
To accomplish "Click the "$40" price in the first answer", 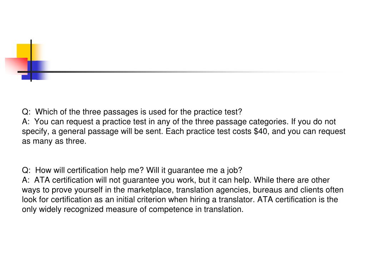I will [x=261, y=131].
